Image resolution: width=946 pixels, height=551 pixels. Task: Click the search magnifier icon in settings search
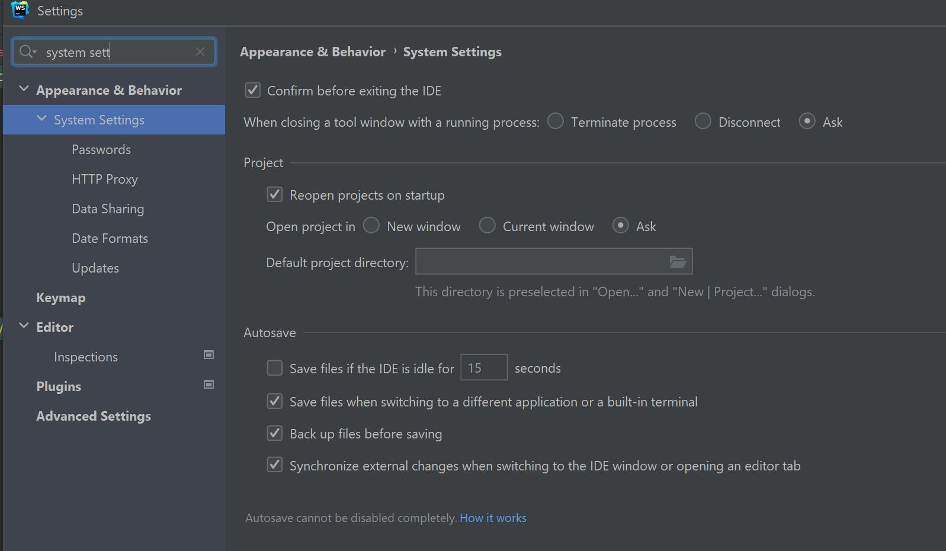tap(27, 52)
